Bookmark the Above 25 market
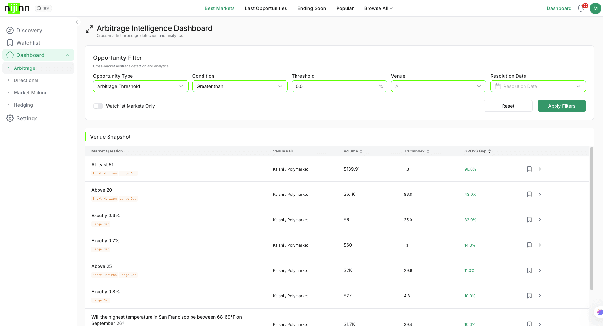Viewport: 603px width, 326px height. (x=529, y=270)
